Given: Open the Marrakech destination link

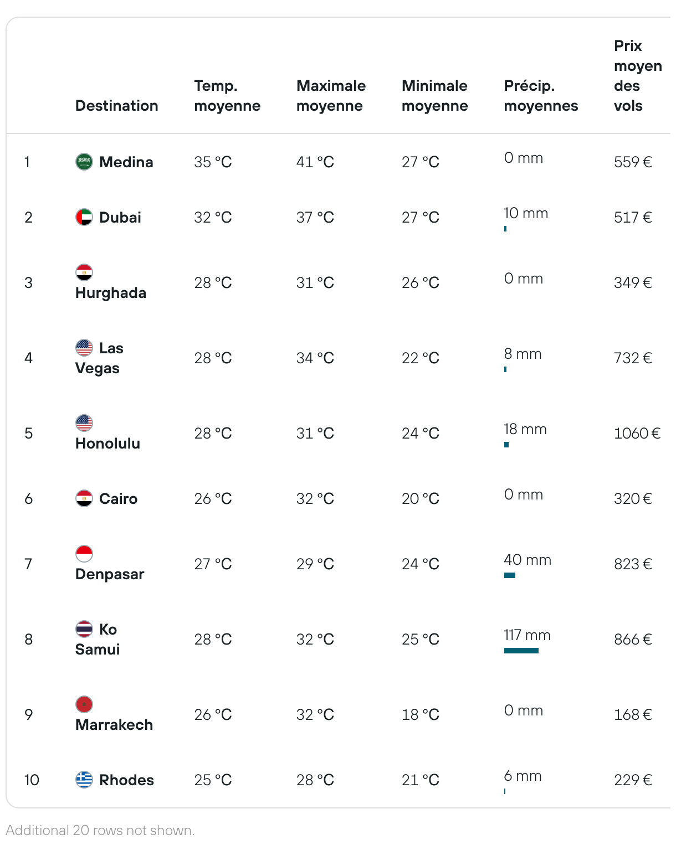Looking at the screenshot, I should click(x=114, y=725).
